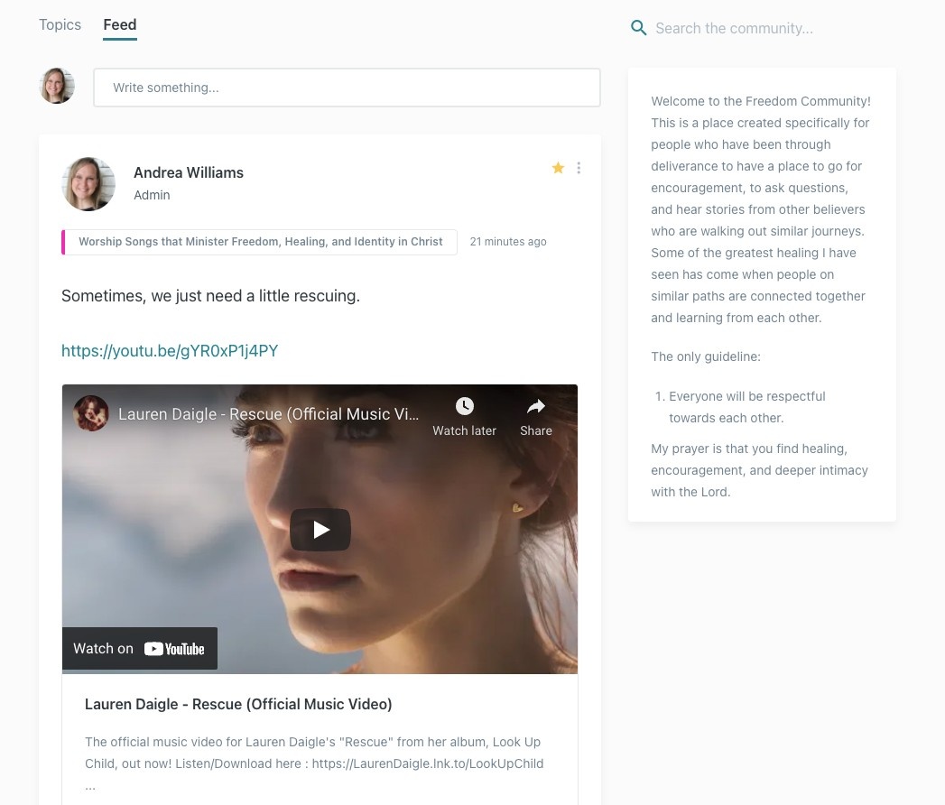
Task: Toggle the yellow star on the post
Action: coord(558,168)
